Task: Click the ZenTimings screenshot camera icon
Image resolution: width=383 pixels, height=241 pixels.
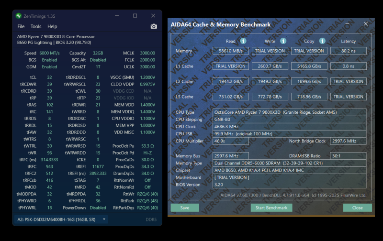Action: 154,26
